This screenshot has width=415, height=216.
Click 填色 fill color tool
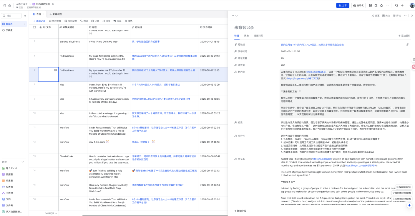128,21
